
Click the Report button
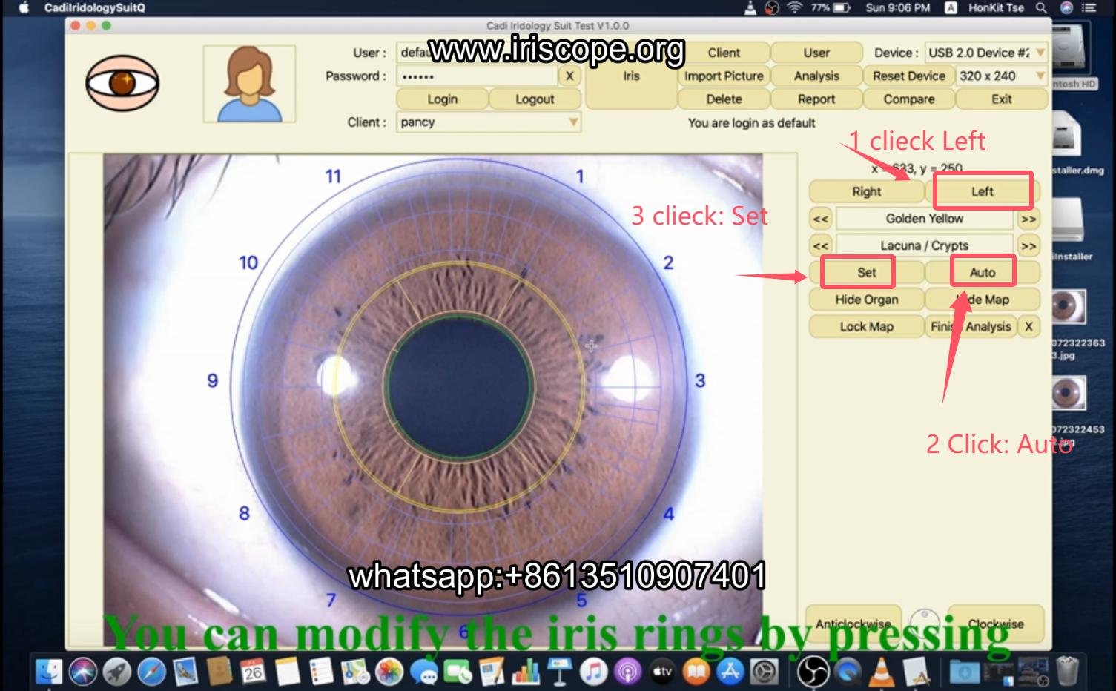point(816,99)
